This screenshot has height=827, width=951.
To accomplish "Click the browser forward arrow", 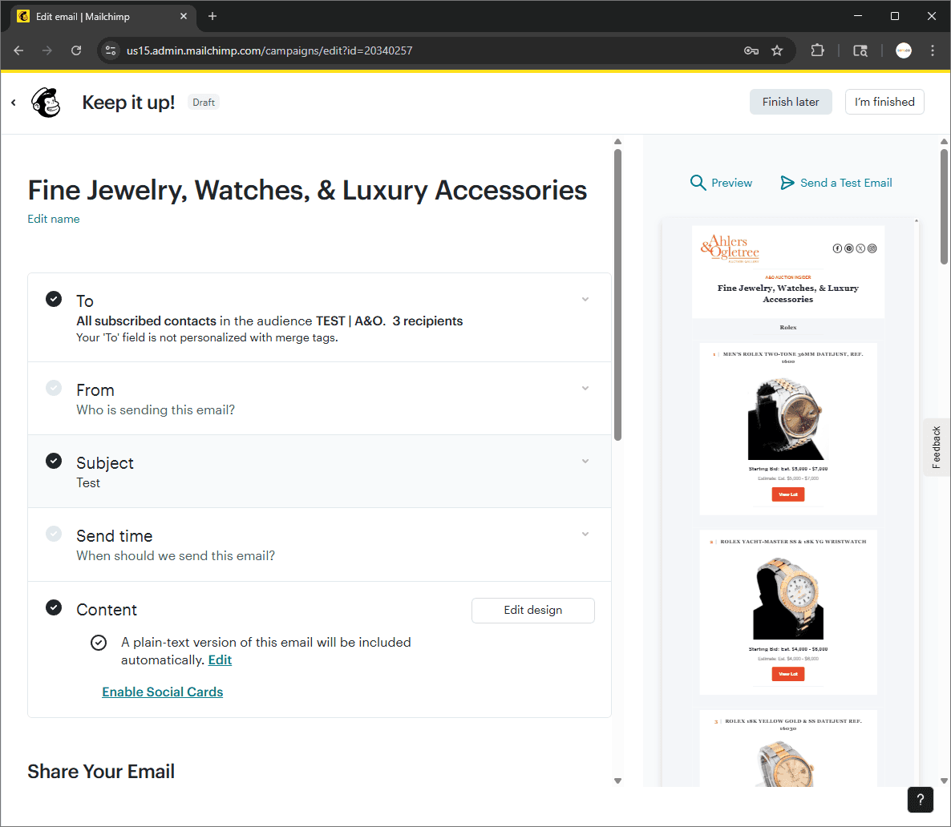I will tap(47, 50).
